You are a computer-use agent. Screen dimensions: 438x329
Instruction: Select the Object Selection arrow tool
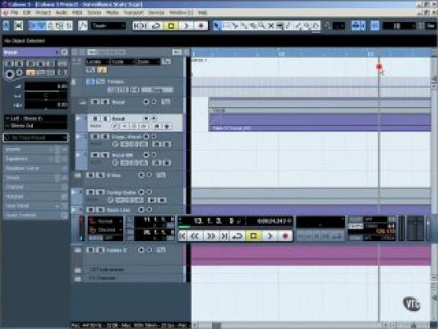tap(216, 26)
